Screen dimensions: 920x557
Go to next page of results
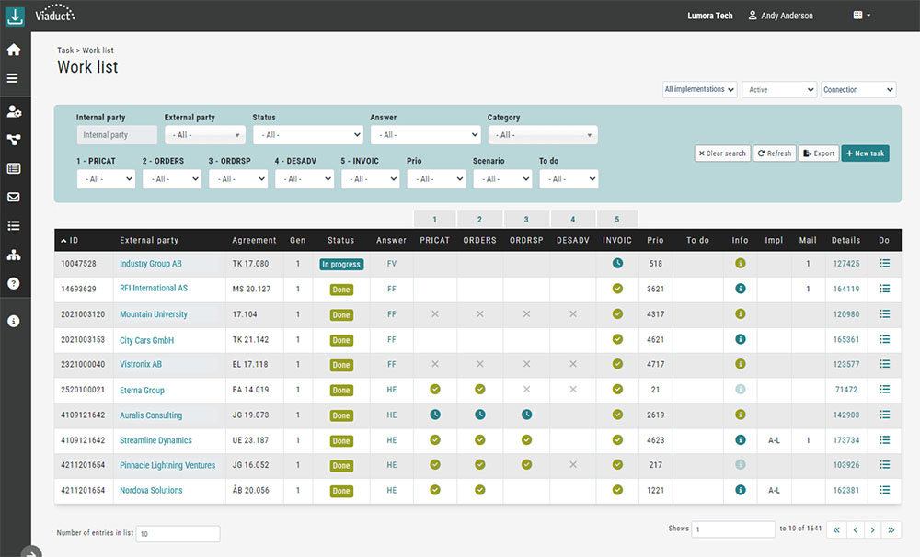pyautogui.click(x=873, y=530)
